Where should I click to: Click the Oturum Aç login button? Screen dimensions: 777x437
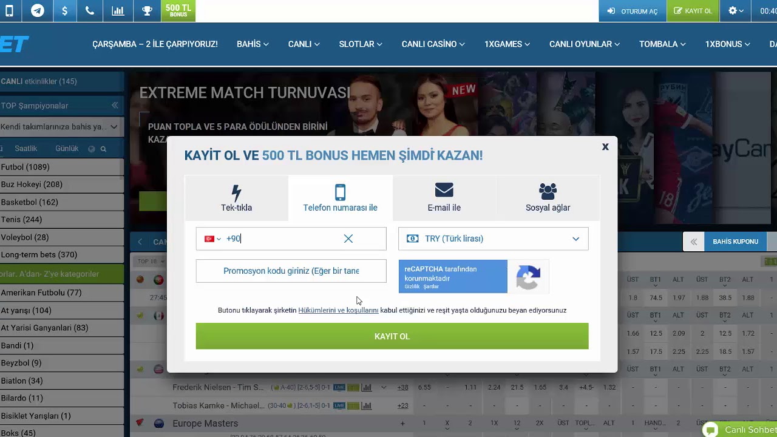(632, 11)
